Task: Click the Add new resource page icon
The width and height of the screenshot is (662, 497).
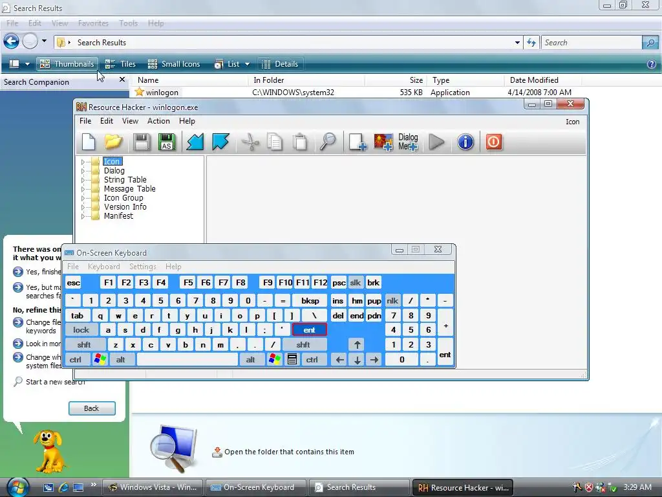Action: (357, 142)
